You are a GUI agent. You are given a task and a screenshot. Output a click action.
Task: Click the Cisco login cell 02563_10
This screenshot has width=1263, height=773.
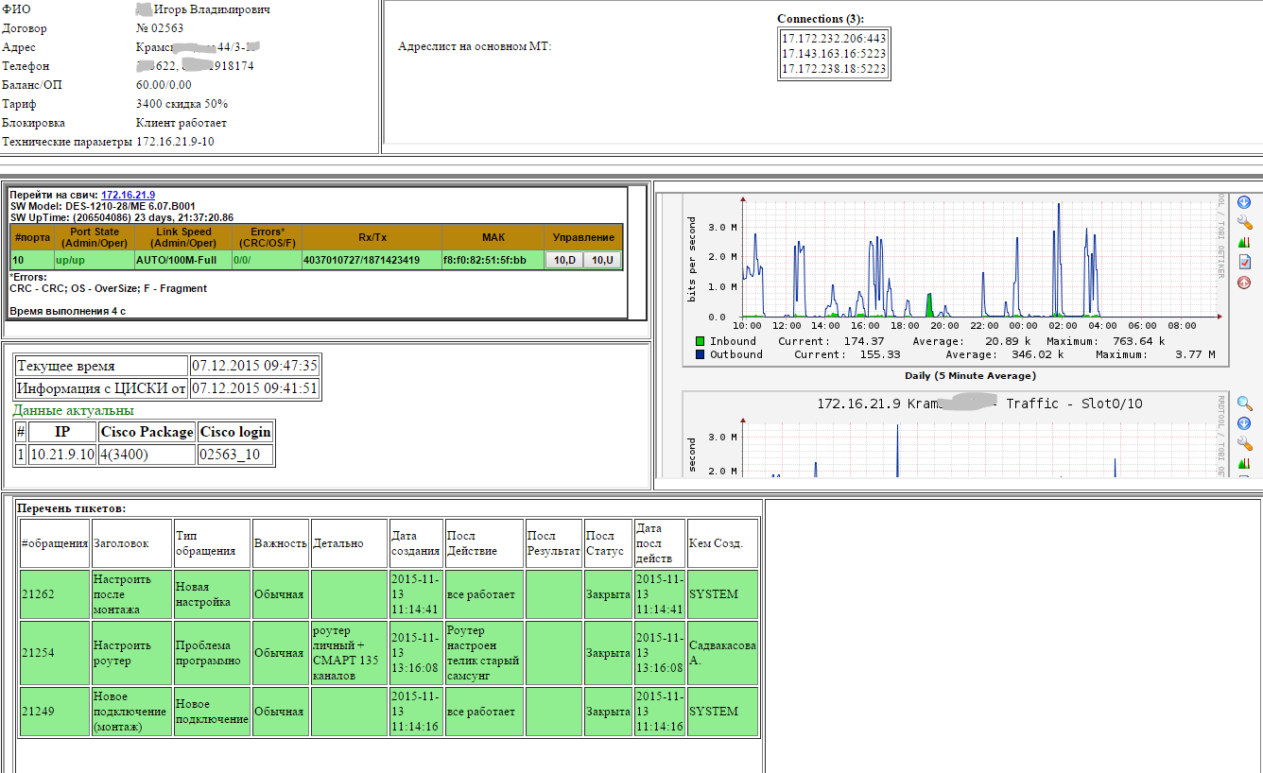[235, 455]
